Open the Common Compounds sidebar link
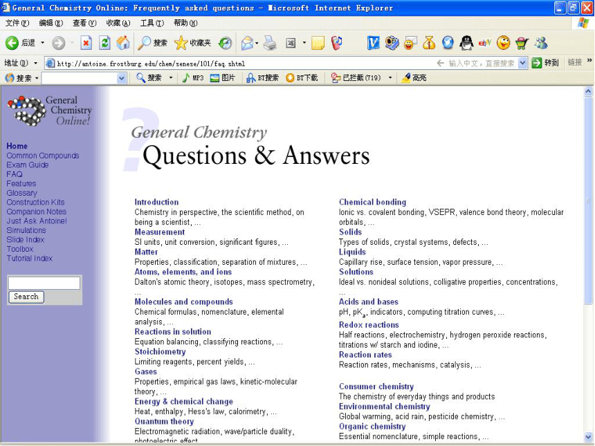 pyautogui.click(x=42, y=156)
